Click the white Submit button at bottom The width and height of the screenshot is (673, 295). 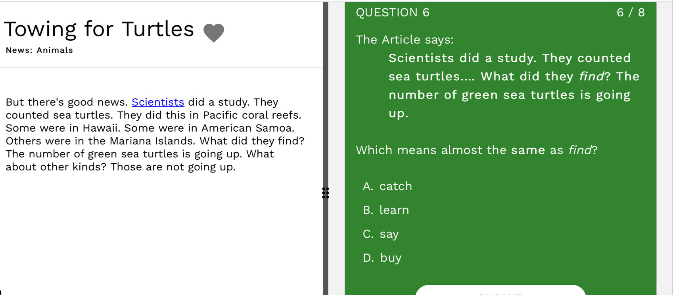[500, 290]
